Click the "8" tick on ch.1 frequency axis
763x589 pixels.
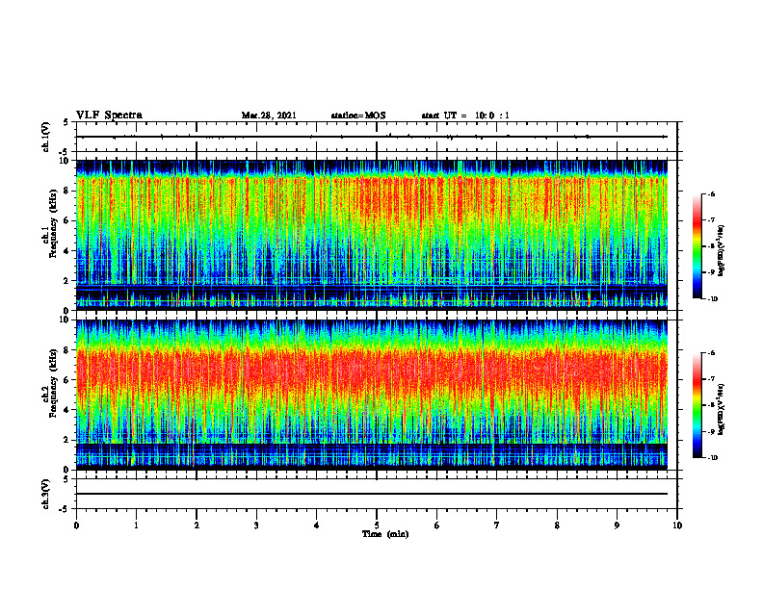(67, 191)
